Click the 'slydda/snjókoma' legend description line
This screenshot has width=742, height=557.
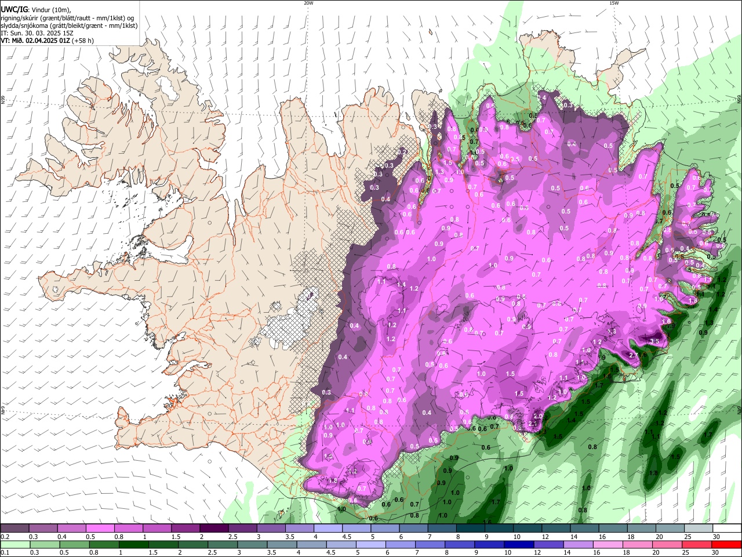click(69, 26)
